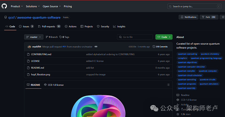This screenshot has width=225, height=117.
Task: Open the 318 Commits history
Action: pyautogui.click(x=160, y=47)
